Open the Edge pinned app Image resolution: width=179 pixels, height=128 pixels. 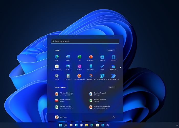[57, 58]
